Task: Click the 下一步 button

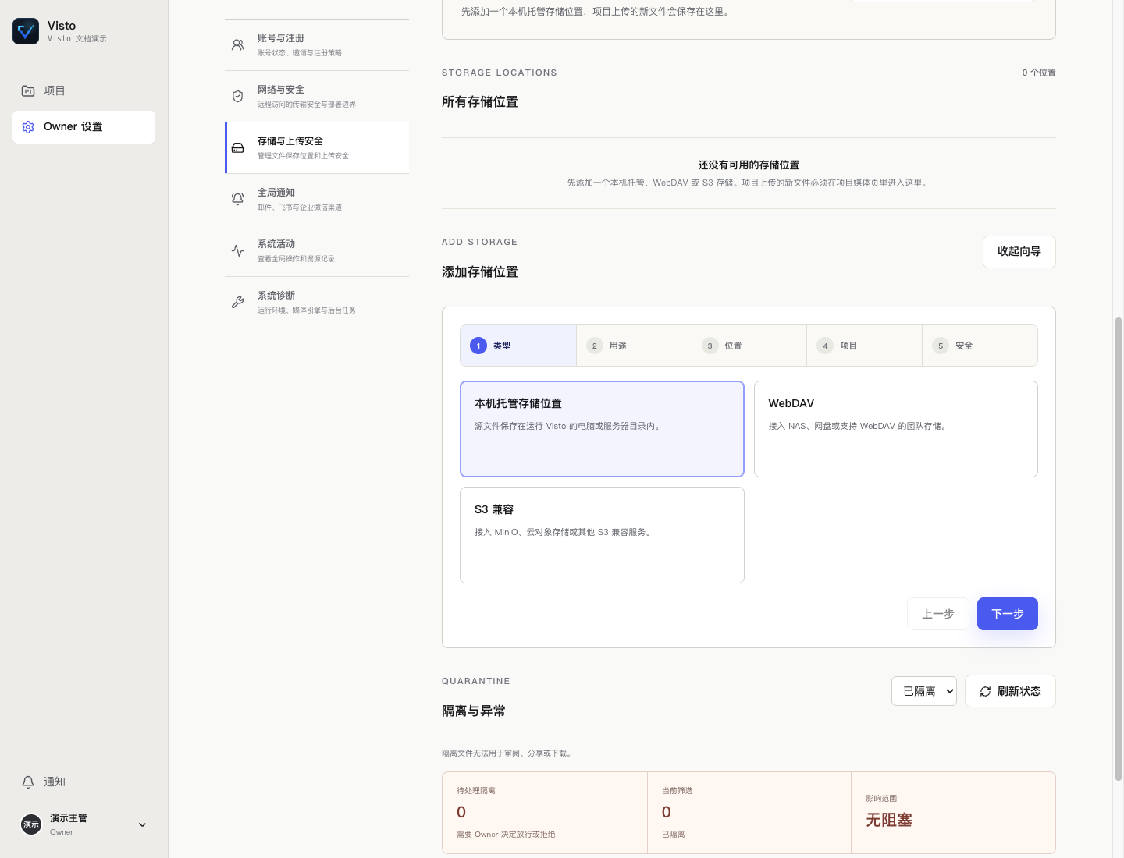Action: [1008, 614]
